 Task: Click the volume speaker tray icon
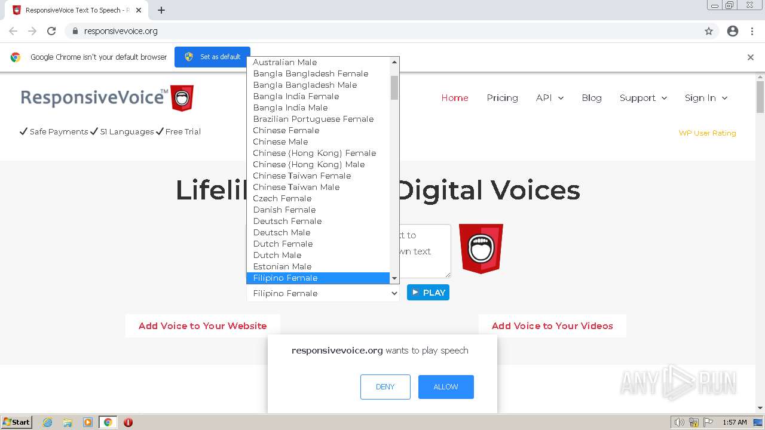680,422
